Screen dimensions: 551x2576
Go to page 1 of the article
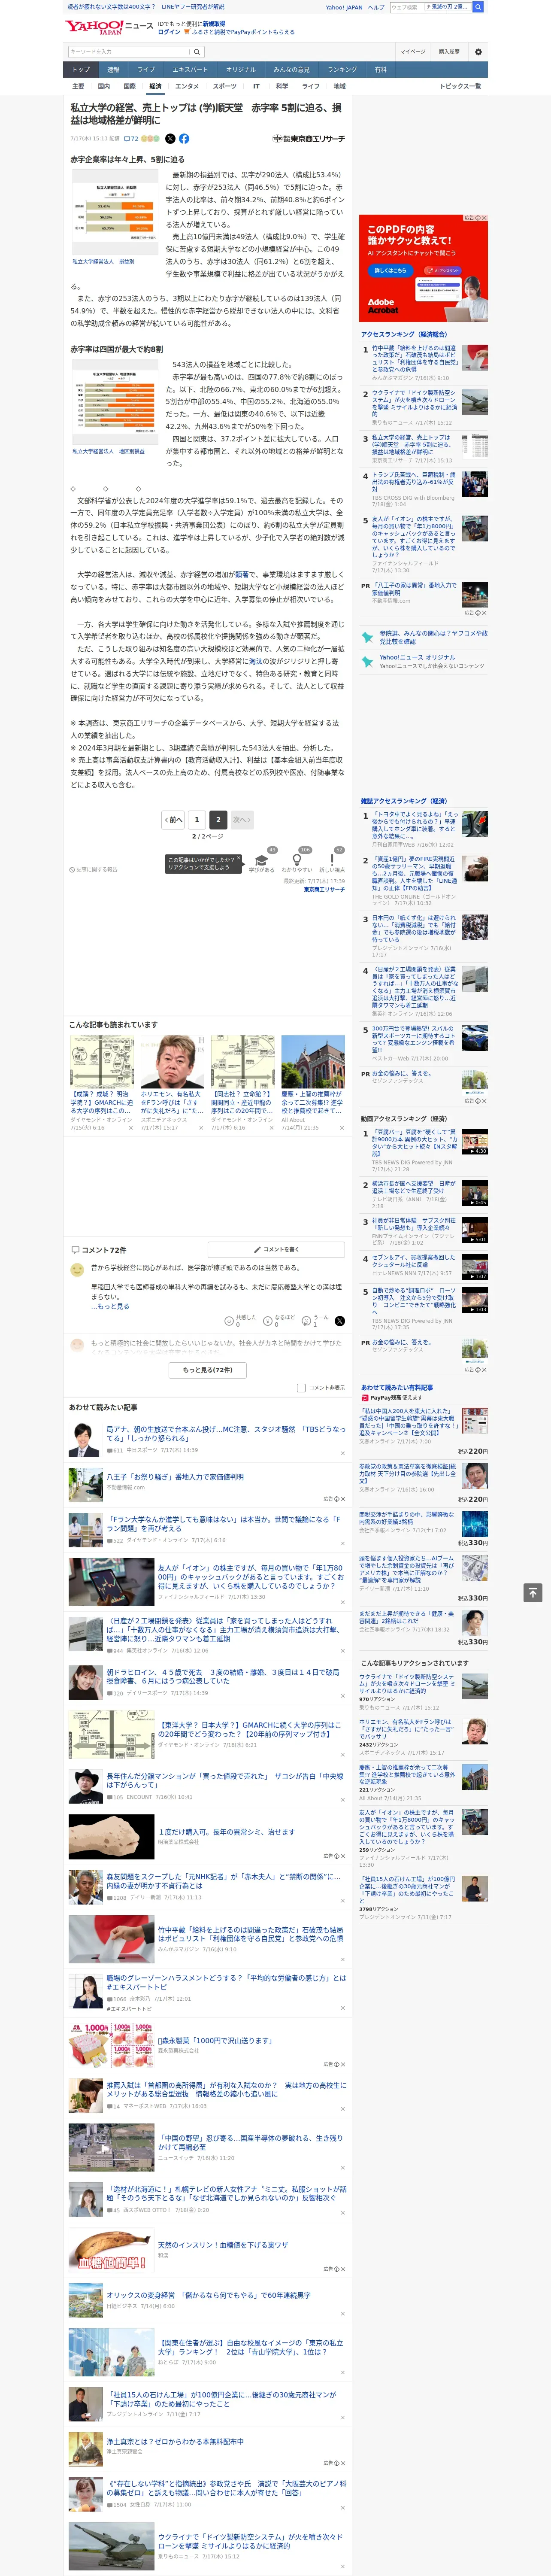pyautogui.click(x=197, y=820)
